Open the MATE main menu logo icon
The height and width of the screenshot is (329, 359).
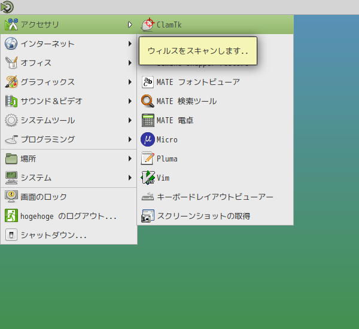pyautogui.click(x=7, y=7)
